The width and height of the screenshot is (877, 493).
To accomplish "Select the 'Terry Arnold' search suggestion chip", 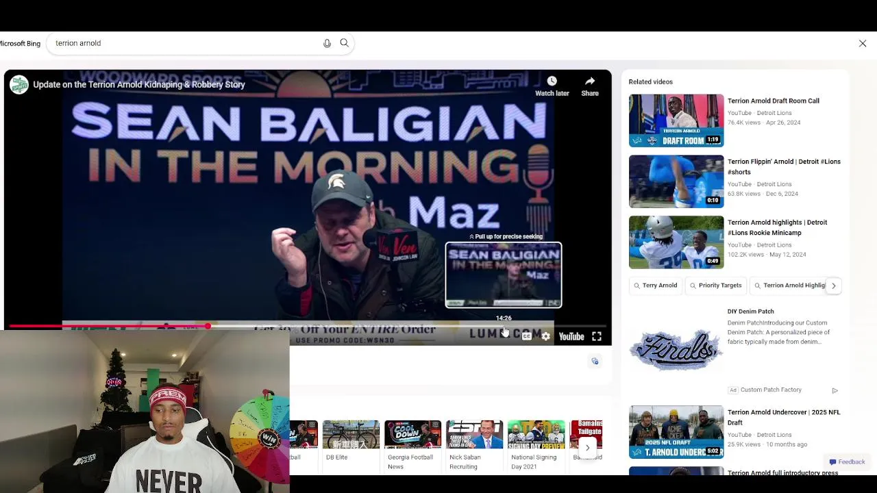I will (x=655, y=286).
